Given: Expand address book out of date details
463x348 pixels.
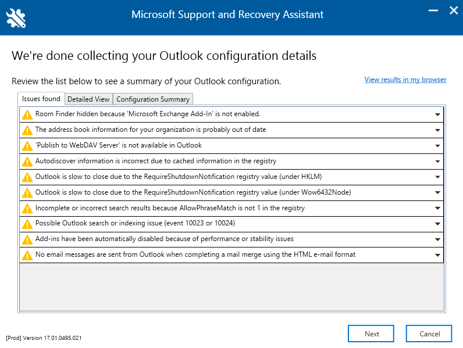Looking at the screenshot, I should pyautogui.click(x=437, y=130).
